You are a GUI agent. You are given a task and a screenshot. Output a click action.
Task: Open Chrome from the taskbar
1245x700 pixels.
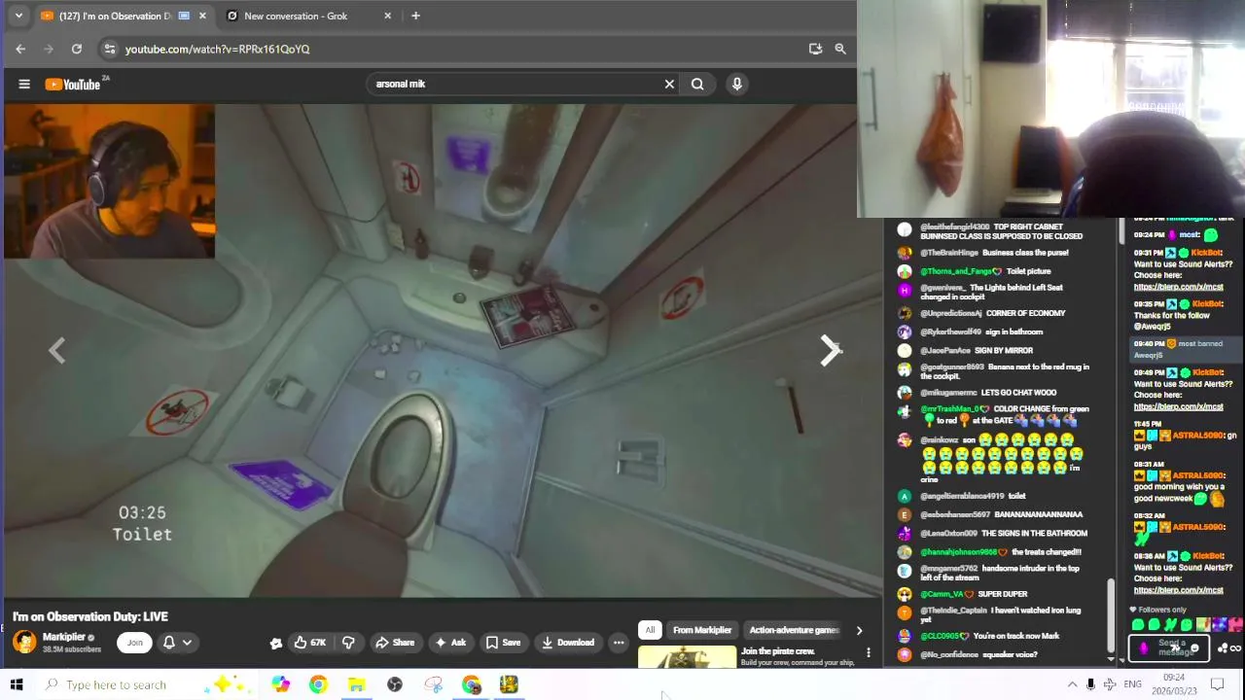point(318,684)
